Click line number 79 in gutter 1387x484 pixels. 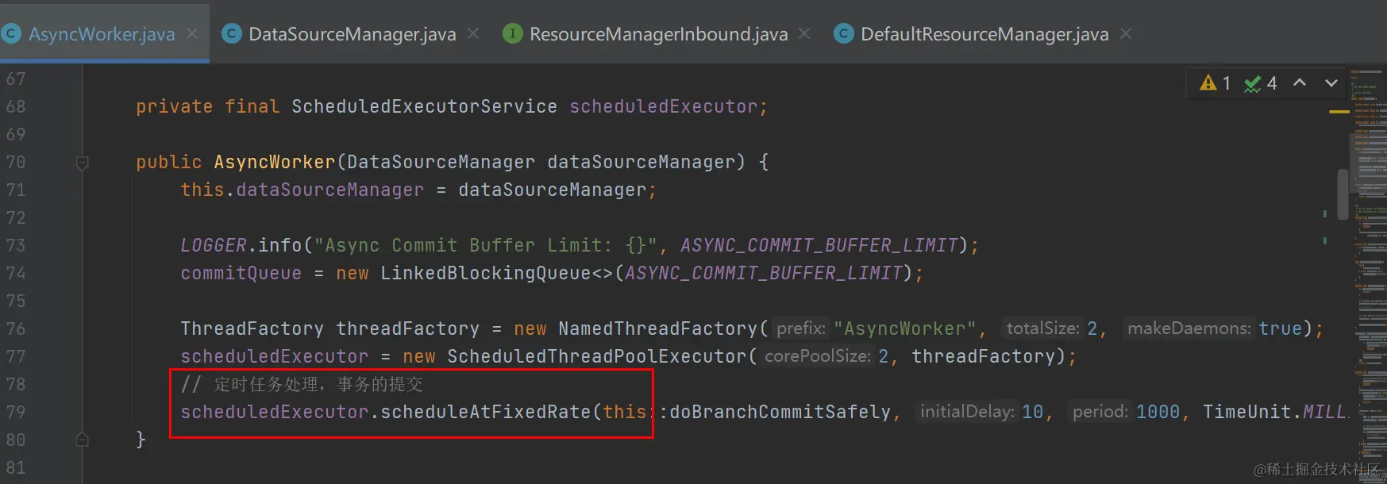pyautogui.click(x=16, y=412)
